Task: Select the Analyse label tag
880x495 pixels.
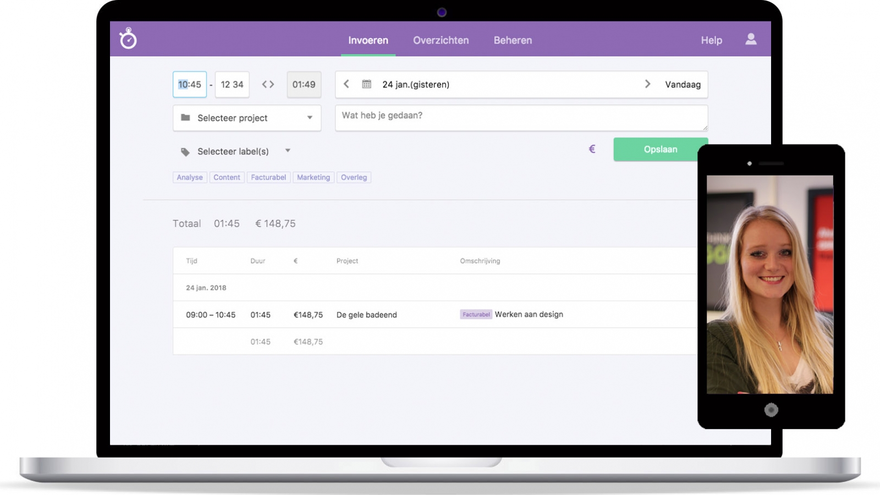Action: point(190,177)
